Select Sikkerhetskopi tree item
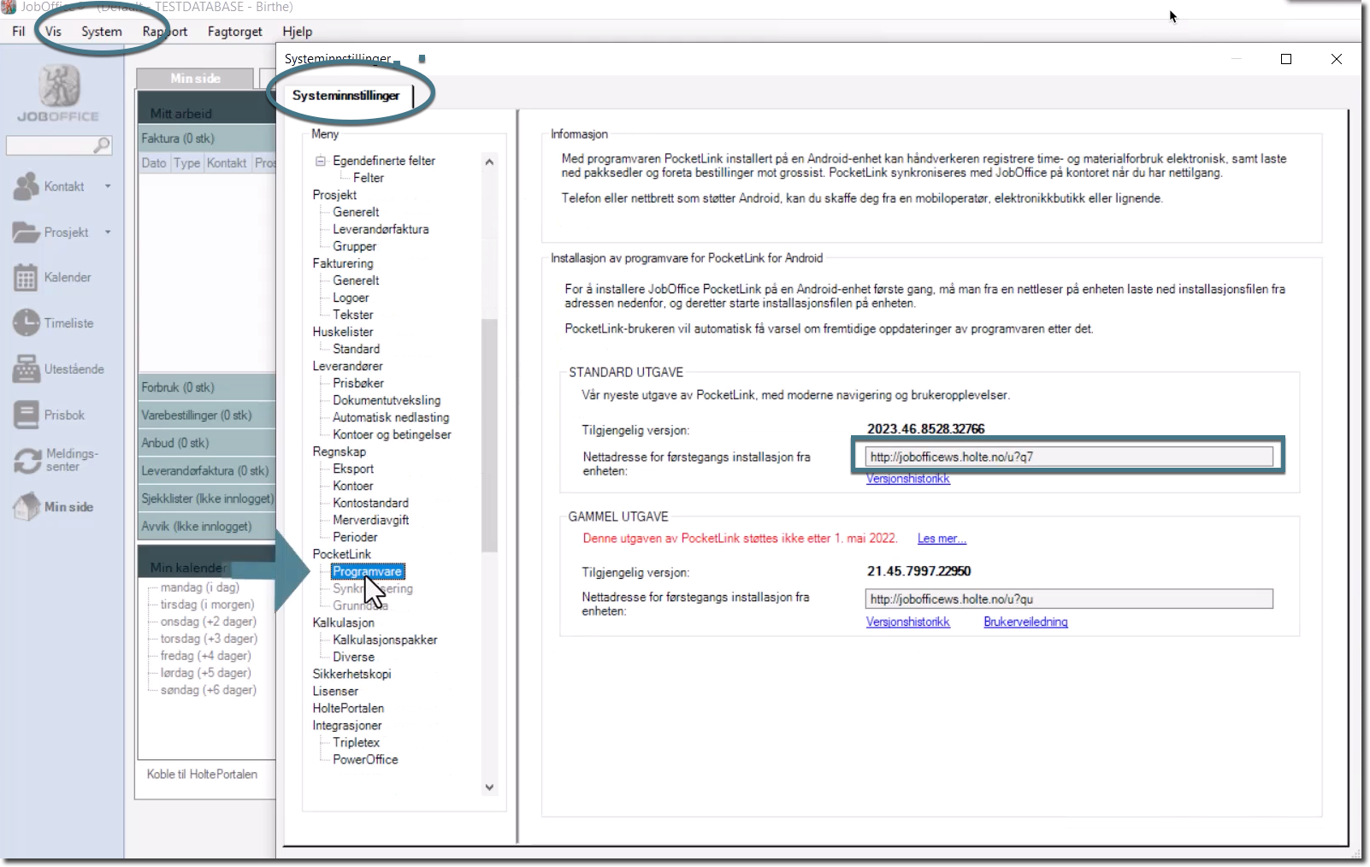The height and width of the screenshot is (867, 1370). pyautogui.click(x=351, y=674)
